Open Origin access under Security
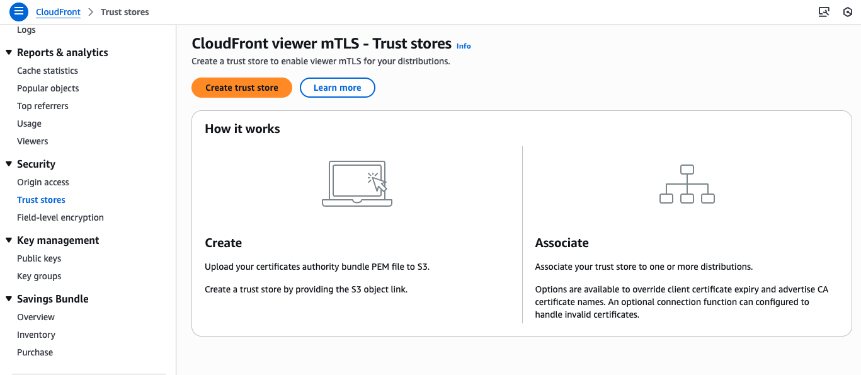This screenshot has width=861, height=375. [43, 182]
